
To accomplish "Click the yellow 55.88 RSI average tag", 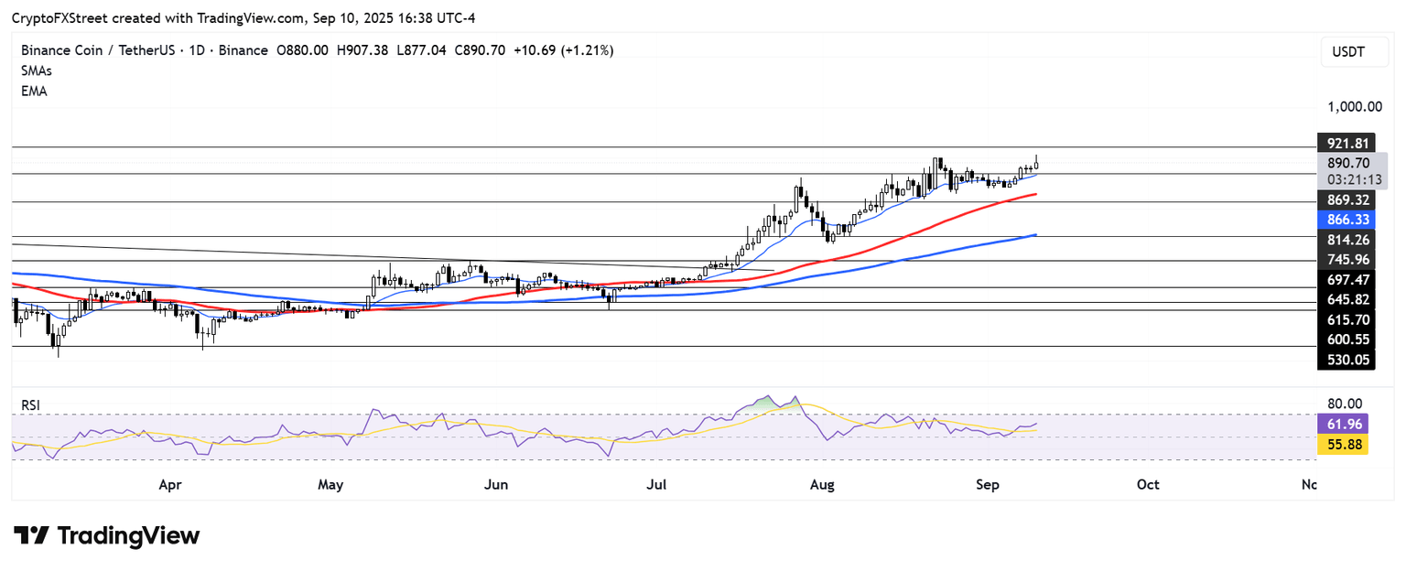I will pos(1342,445).
